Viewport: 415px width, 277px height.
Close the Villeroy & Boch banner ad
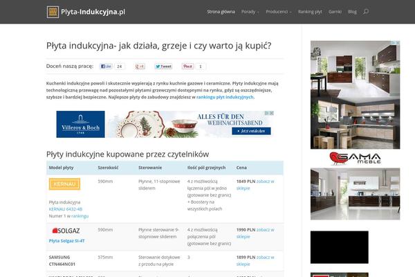[x=272, y=113]
